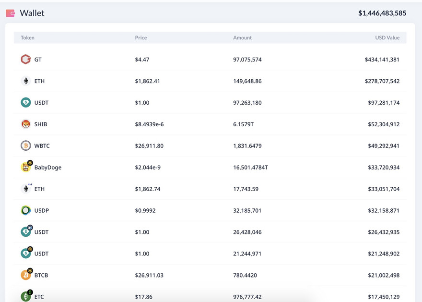The width and height of the screenshot is (422, 302).
Task: Sort by the Price column header
Action: pos(141,38)
